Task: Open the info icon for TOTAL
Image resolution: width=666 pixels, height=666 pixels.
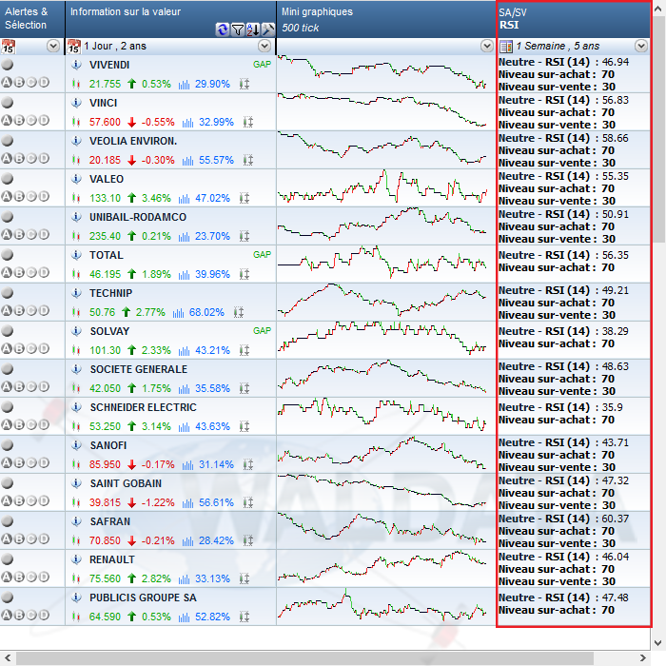Action: (76, 255)
